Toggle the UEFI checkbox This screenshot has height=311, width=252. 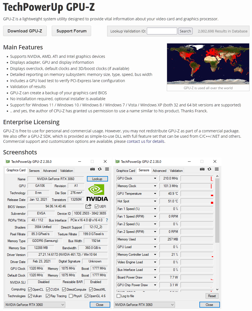97,207
